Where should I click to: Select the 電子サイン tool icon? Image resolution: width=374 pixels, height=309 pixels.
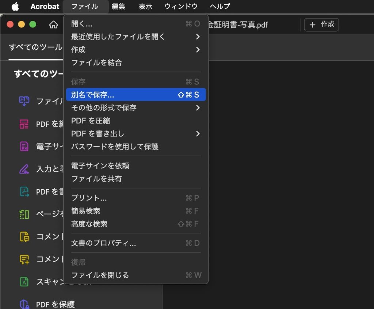[24, 146]
